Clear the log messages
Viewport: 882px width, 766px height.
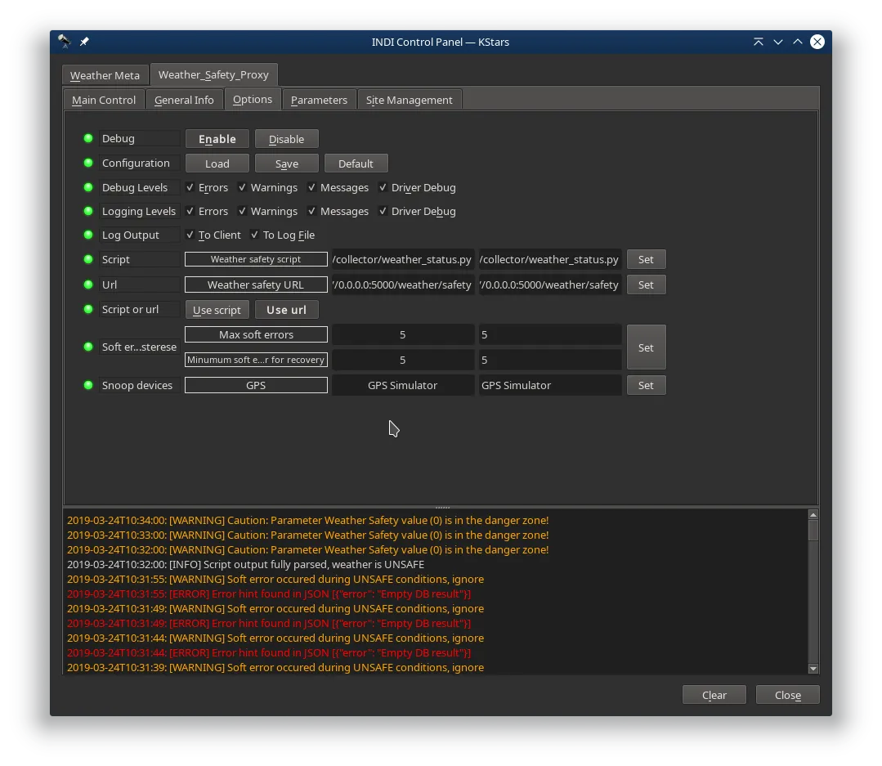point(714,695)
